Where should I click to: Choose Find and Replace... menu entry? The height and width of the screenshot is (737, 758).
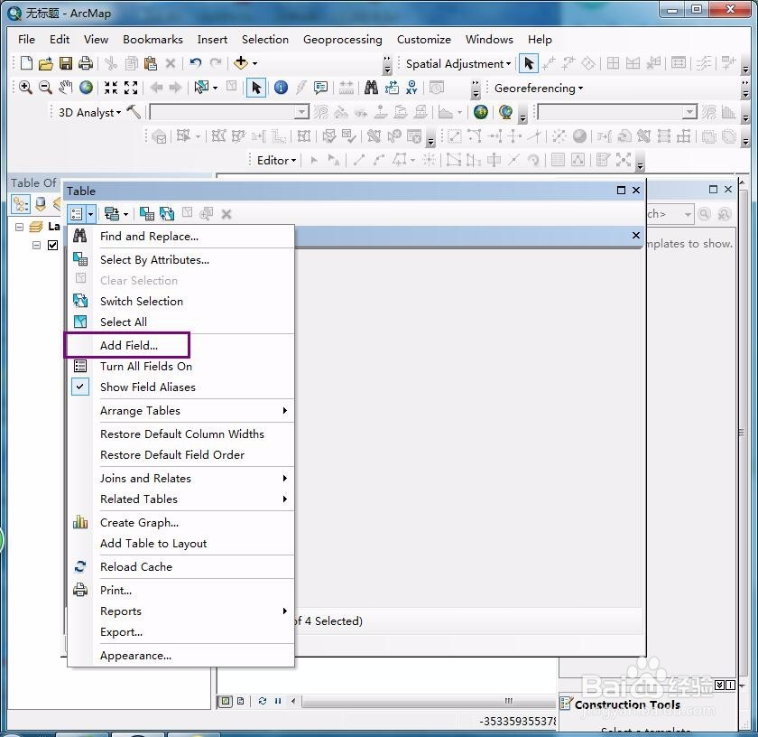pos(149,236)
